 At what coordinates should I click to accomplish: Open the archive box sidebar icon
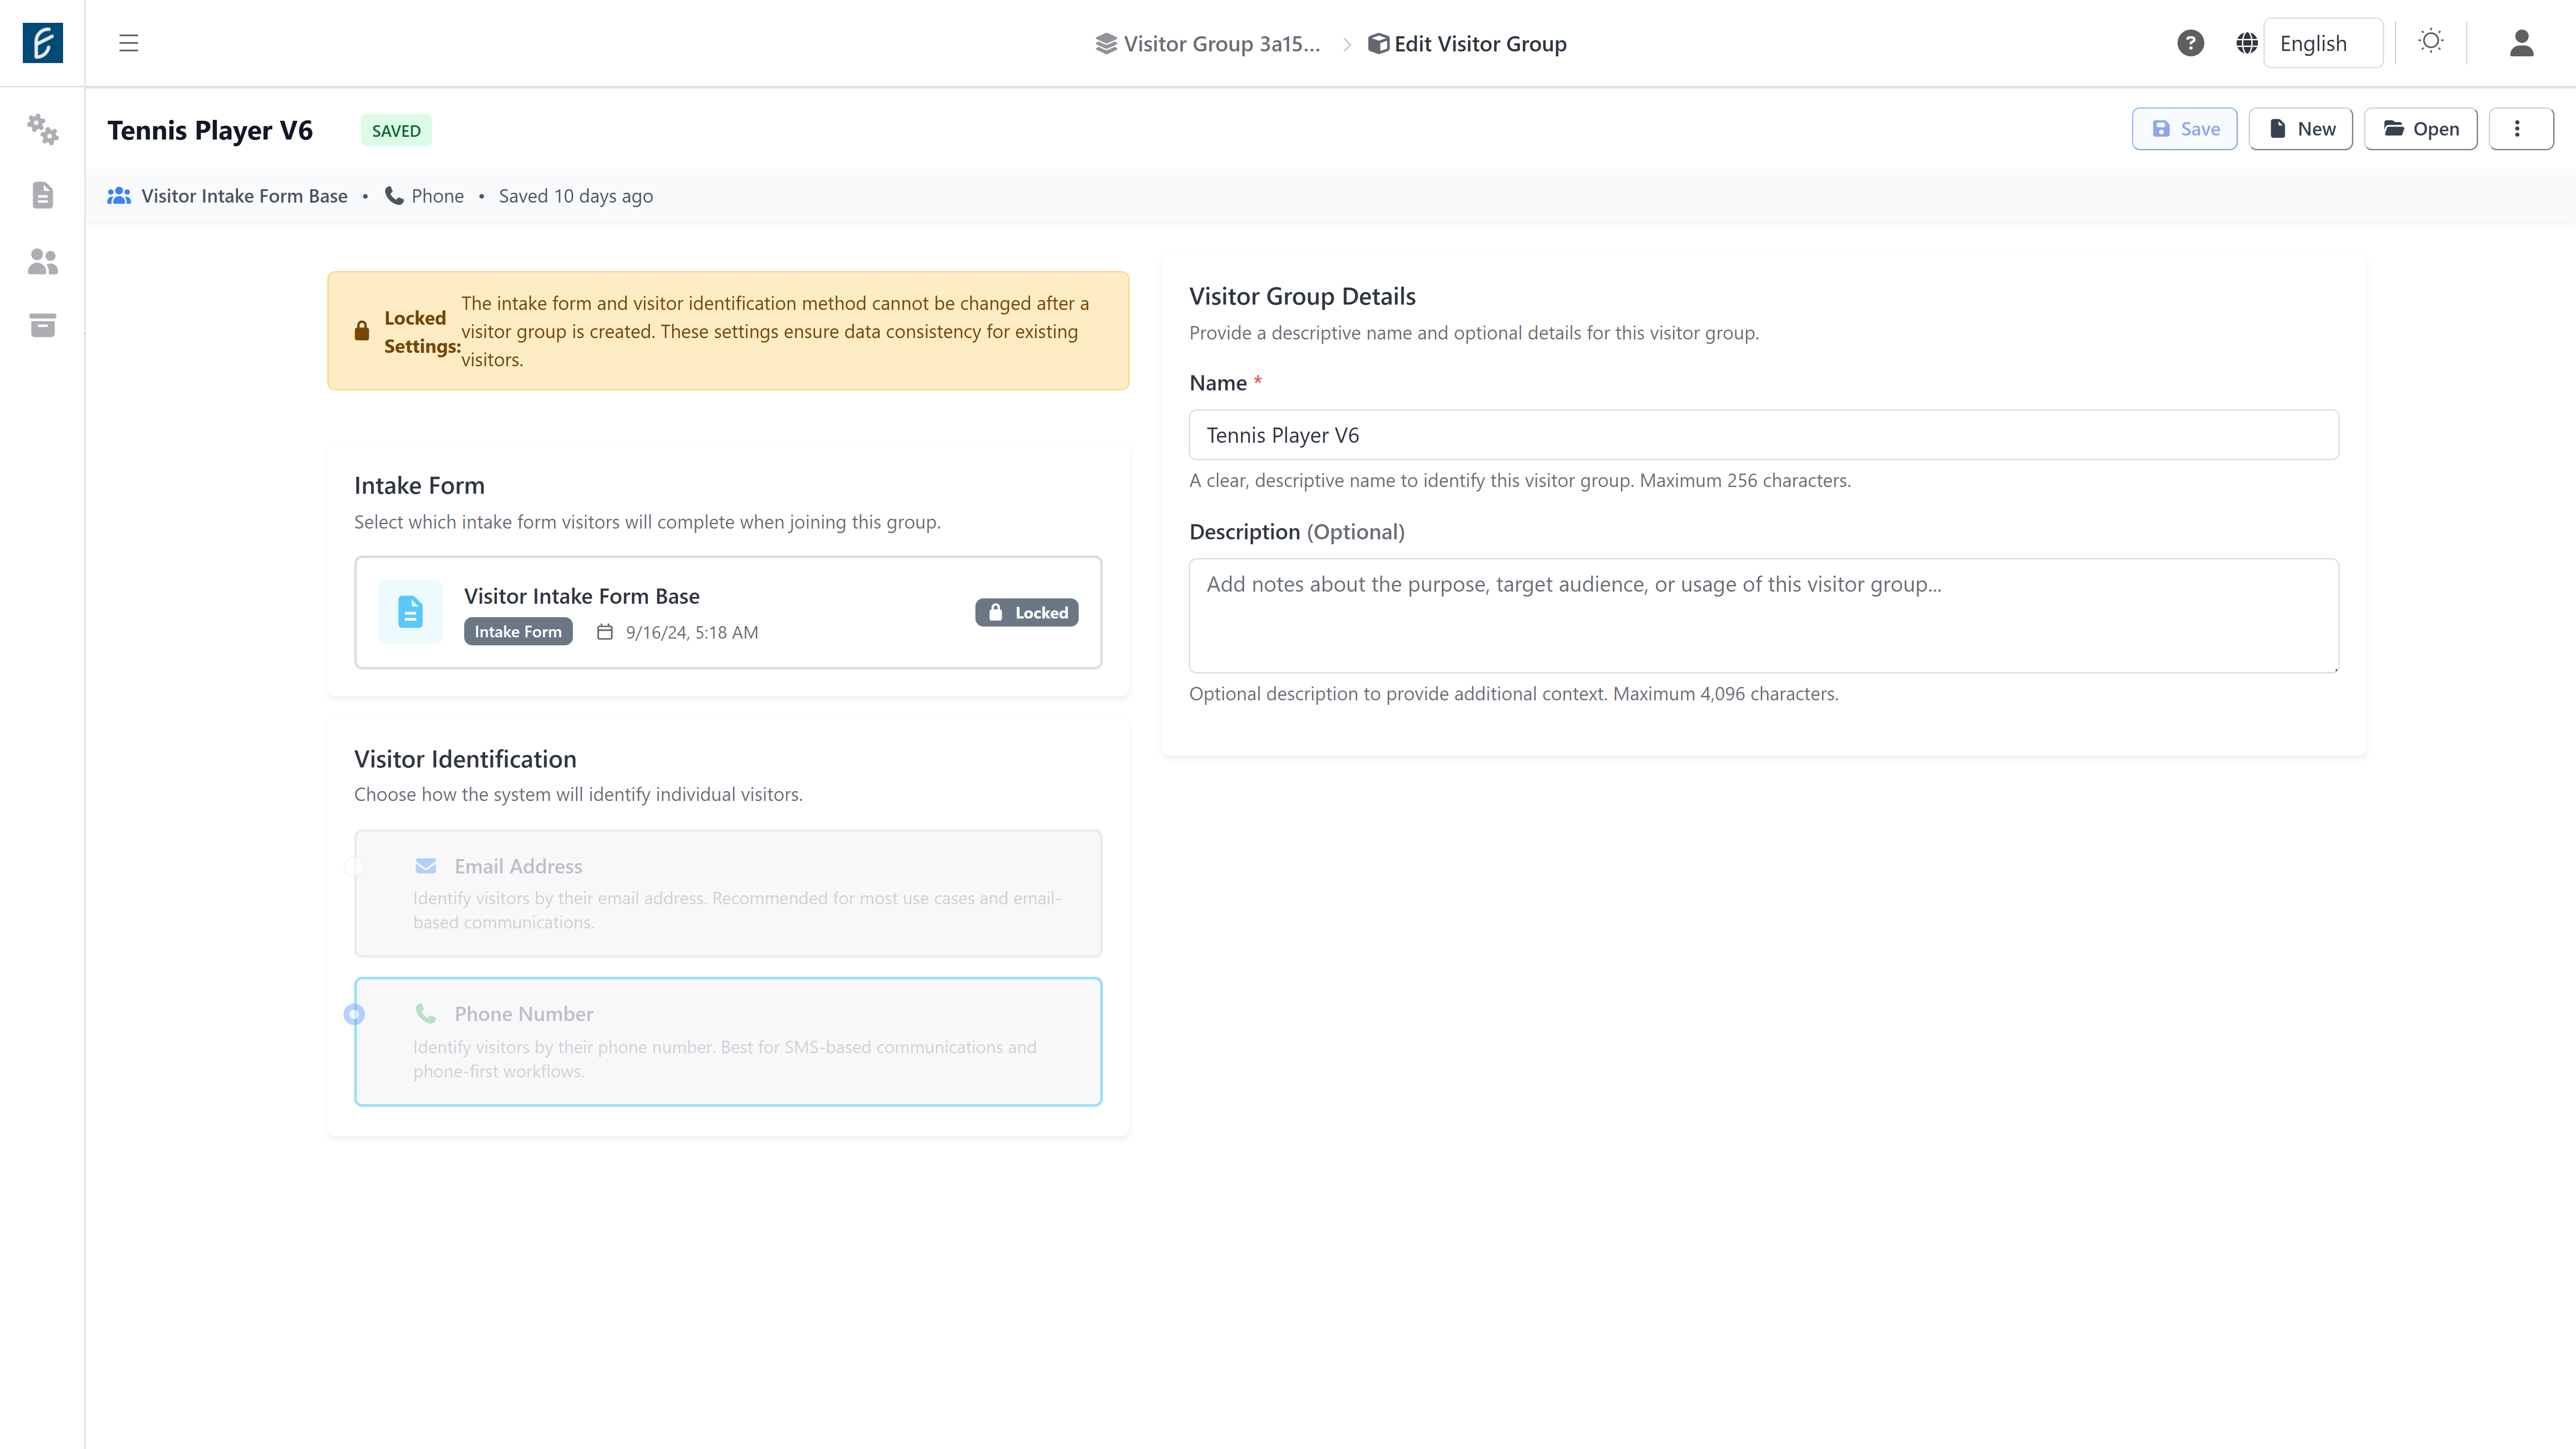(42, 325)
